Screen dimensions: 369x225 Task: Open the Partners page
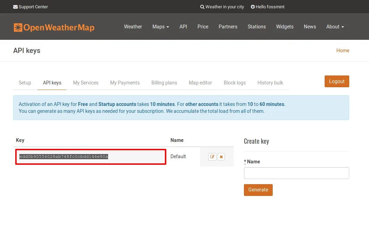point(228,27)
